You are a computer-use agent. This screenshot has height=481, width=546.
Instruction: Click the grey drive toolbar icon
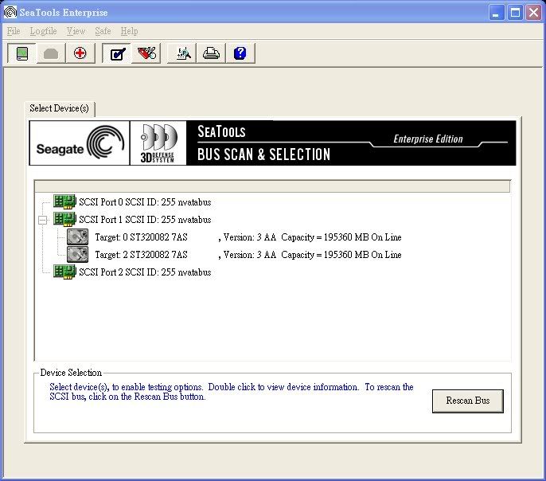(51, 53)
